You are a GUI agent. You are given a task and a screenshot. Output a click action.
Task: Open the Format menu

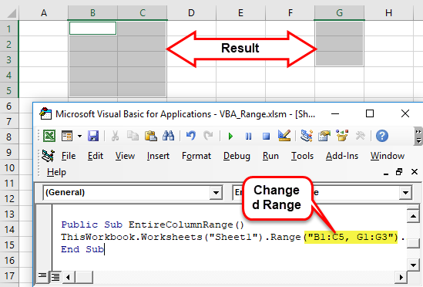pyautogui.click(x=196, y=156)
